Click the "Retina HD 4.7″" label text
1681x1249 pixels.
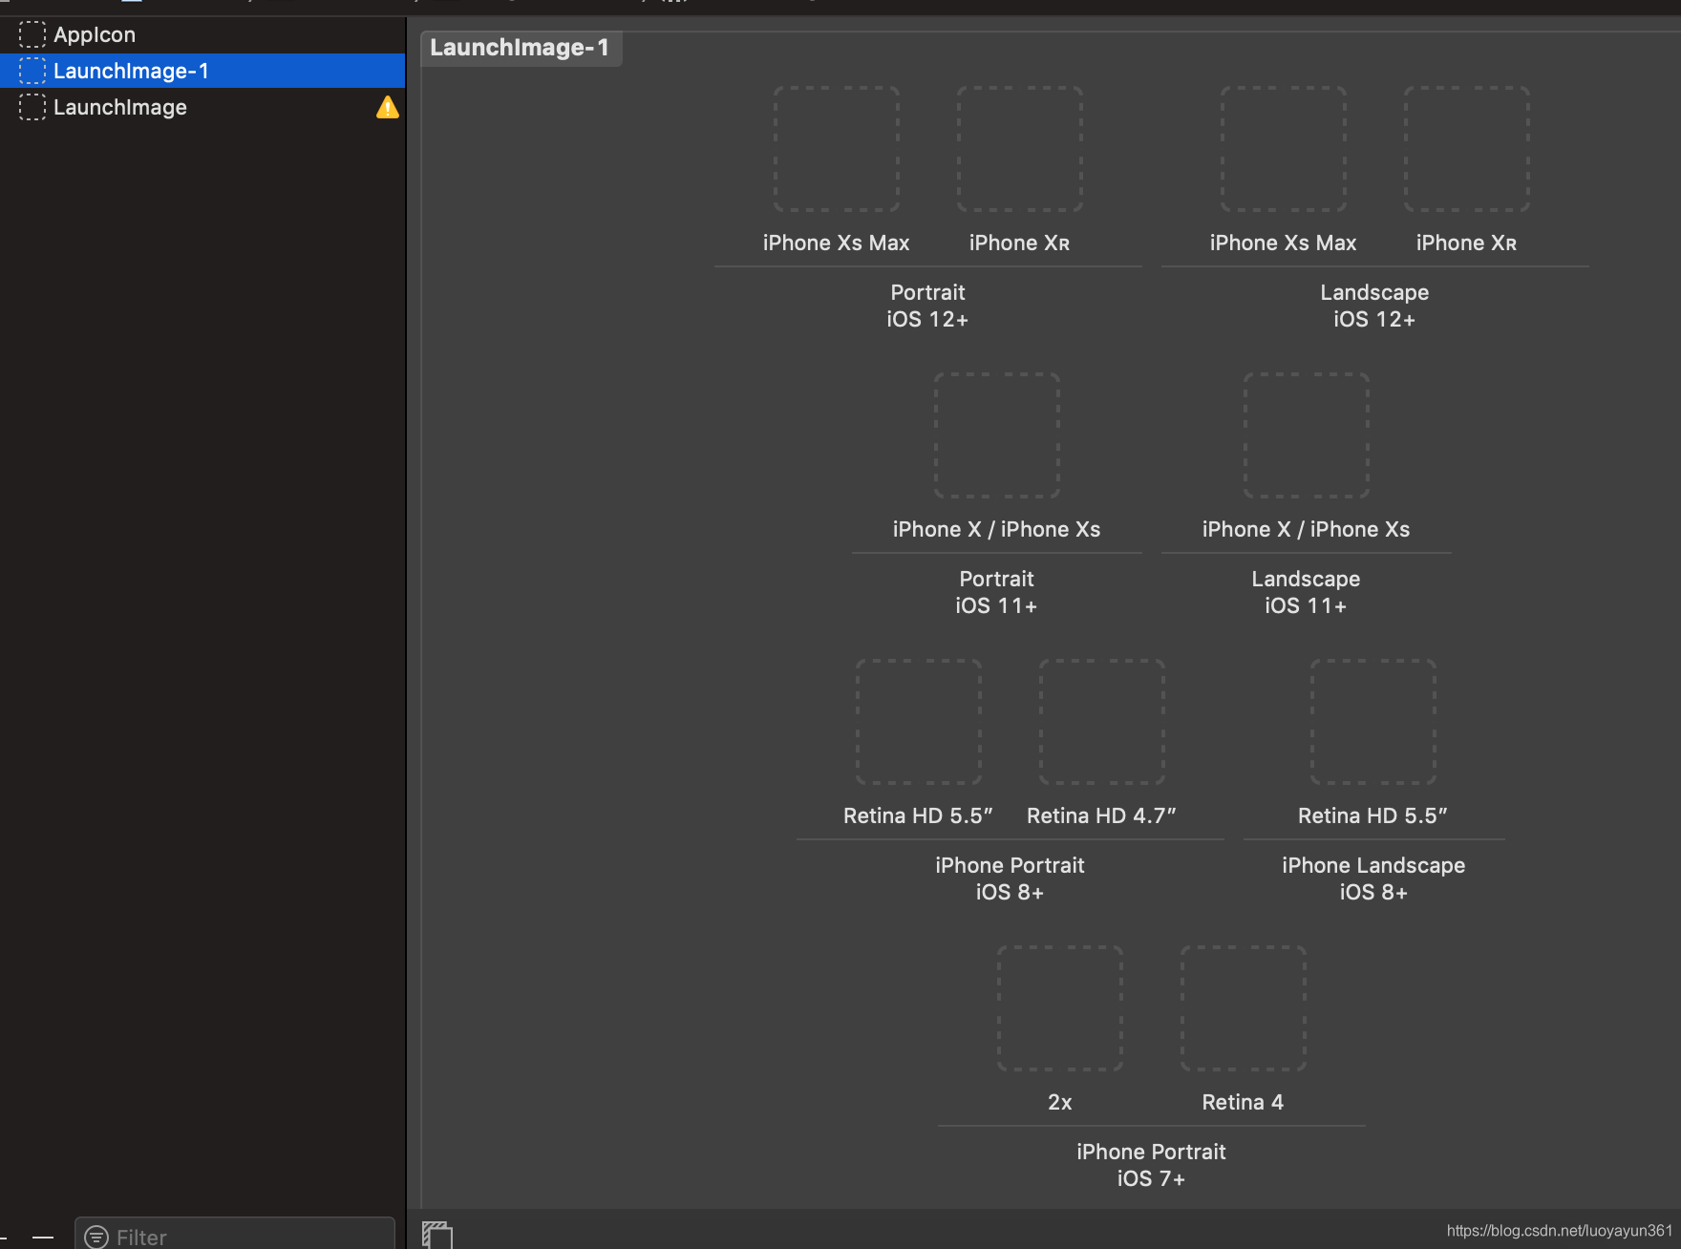coord(1102,815)
